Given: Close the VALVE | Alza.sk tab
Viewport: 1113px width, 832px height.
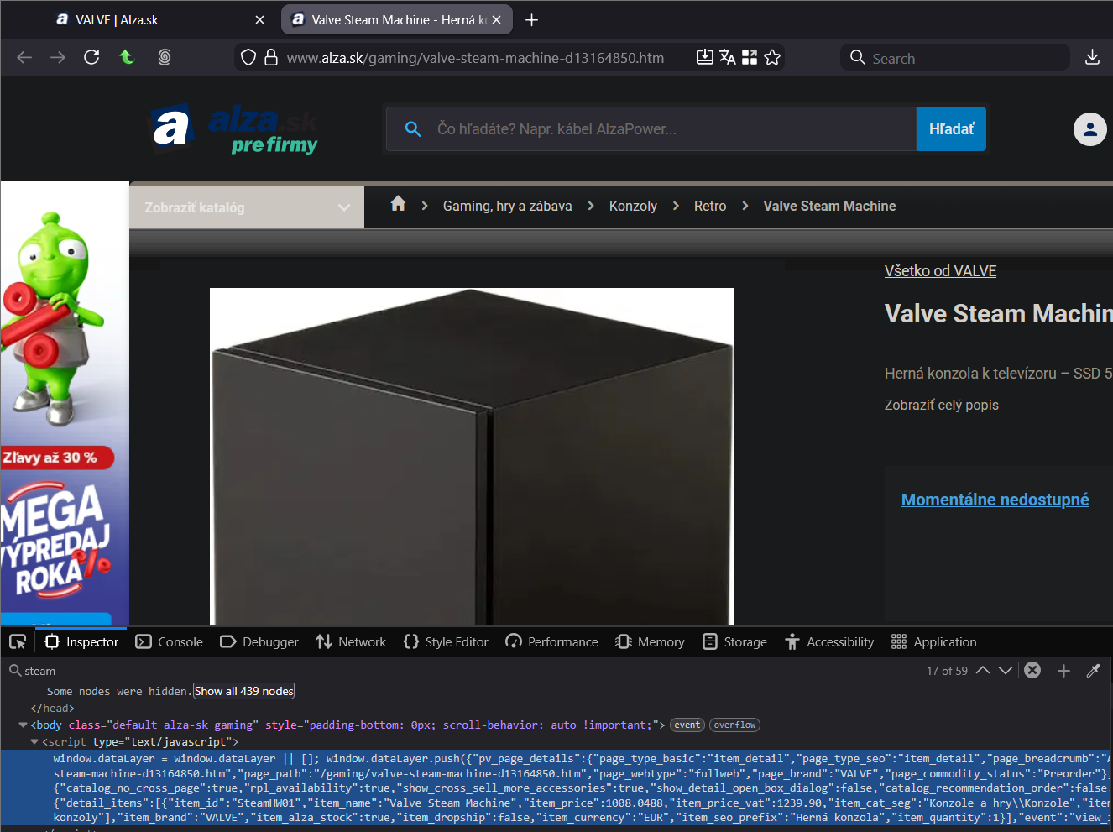Looking at the screenshot, I should 259,19.
